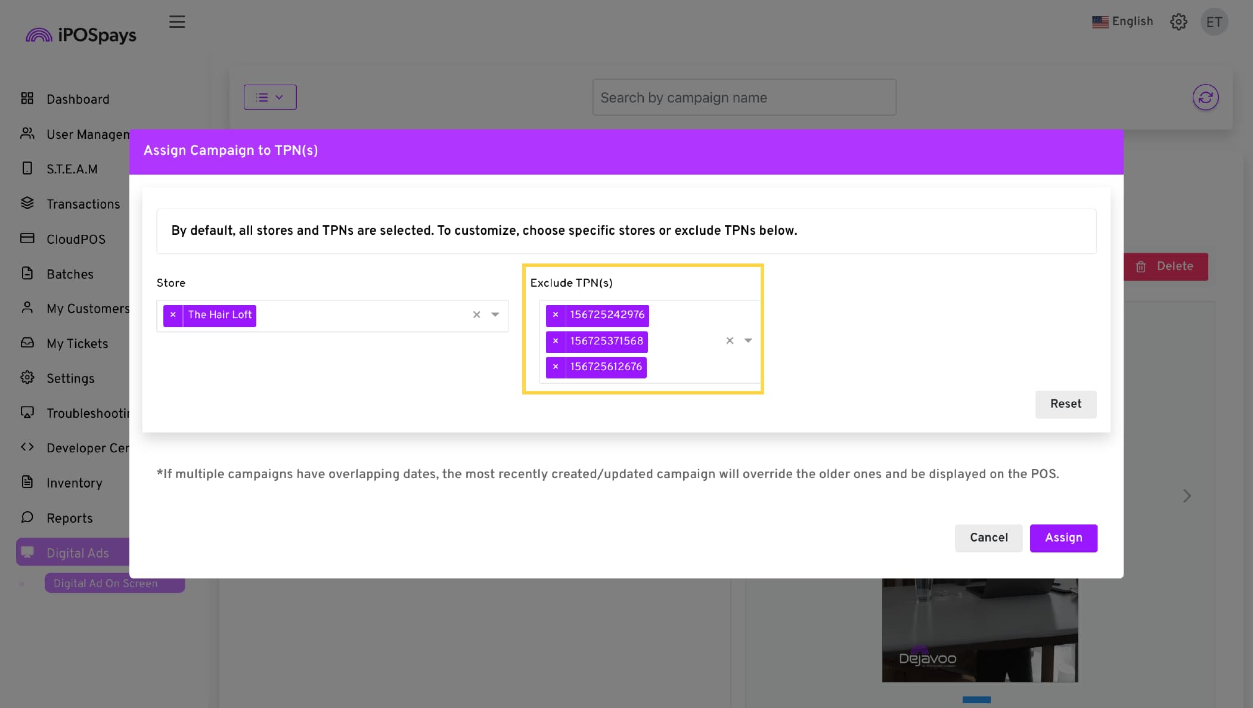
Task: Remove The Hair Loft store tag
Action: [x=173, y=315]
